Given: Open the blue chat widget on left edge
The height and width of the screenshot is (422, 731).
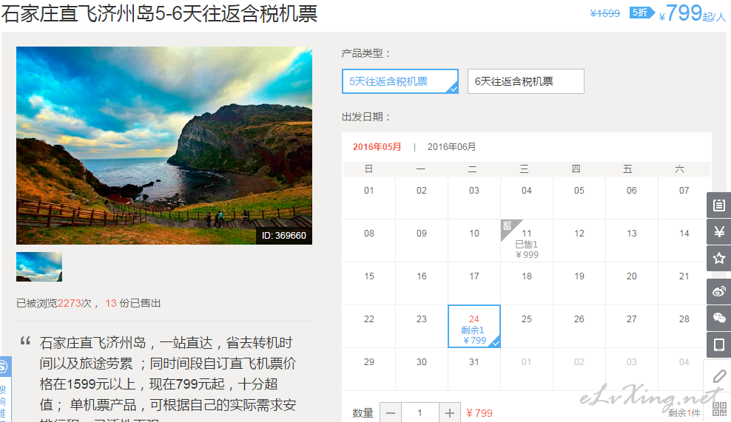Looking at the screenshot, I should [5, 389].
